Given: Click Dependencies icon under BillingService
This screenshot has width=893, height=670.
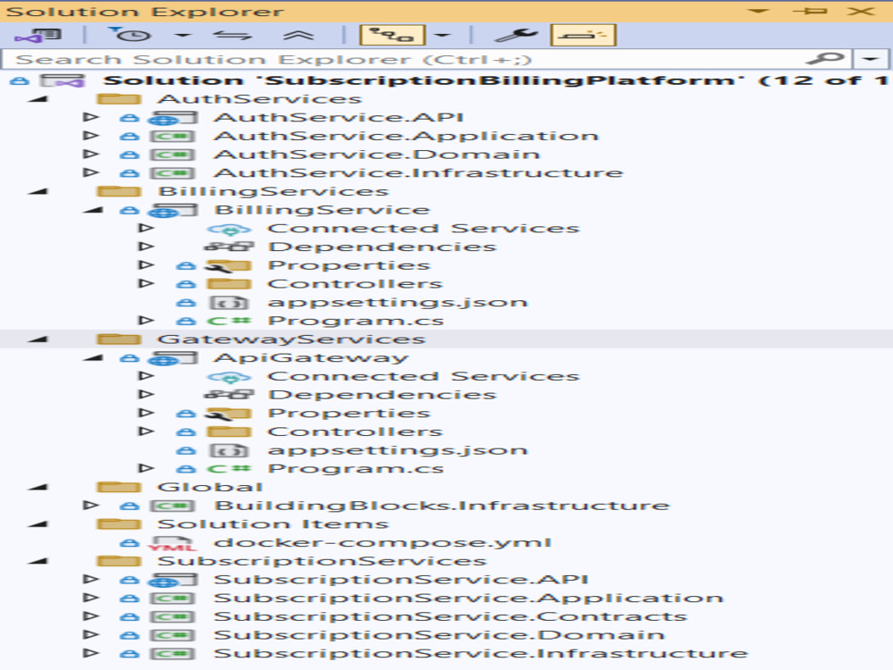Looking at the screenshot, I should click(229, 247).
